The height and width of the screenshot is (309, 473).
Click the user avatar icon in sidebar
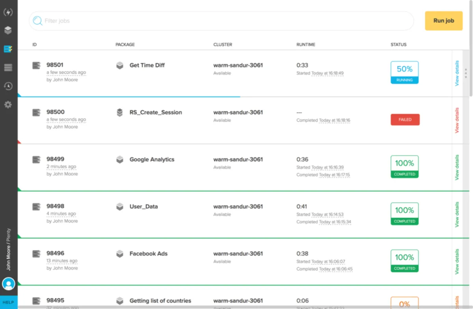click(9, 283)
